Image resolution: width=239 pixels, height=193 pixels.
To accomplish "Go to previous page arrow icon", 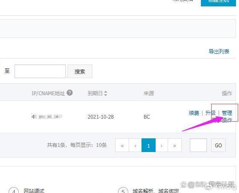I will (x=135, y=145).
